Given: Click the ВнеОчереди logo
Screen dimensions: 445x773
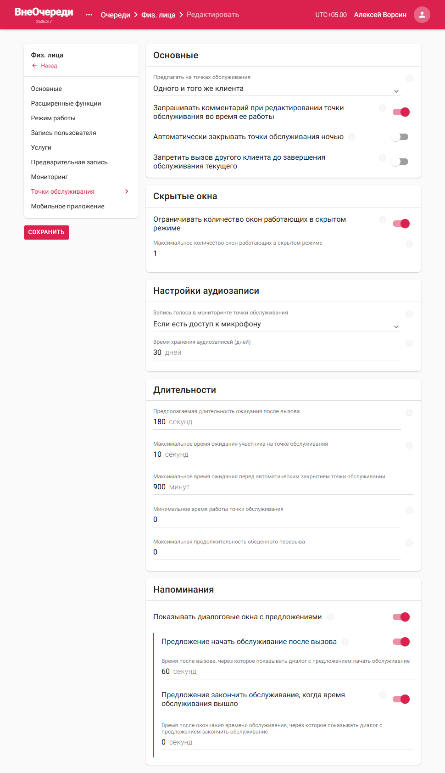Looking at the screenshot, I should [x=44, y=12].
